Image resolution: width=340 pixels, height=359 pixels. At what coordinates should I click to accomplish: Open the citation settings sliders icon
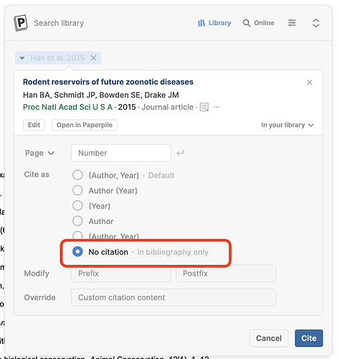click(x=292, y=23)
